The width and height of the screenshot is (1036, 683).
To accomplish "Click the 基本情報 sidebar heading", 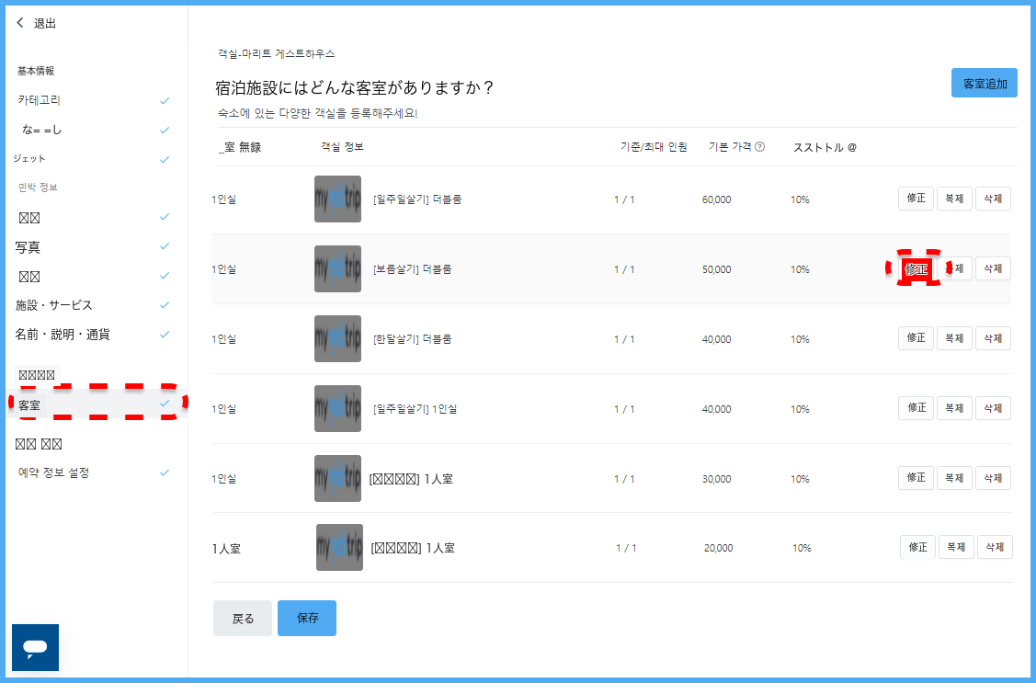I will pyautogui.click(x=36, y=71).
